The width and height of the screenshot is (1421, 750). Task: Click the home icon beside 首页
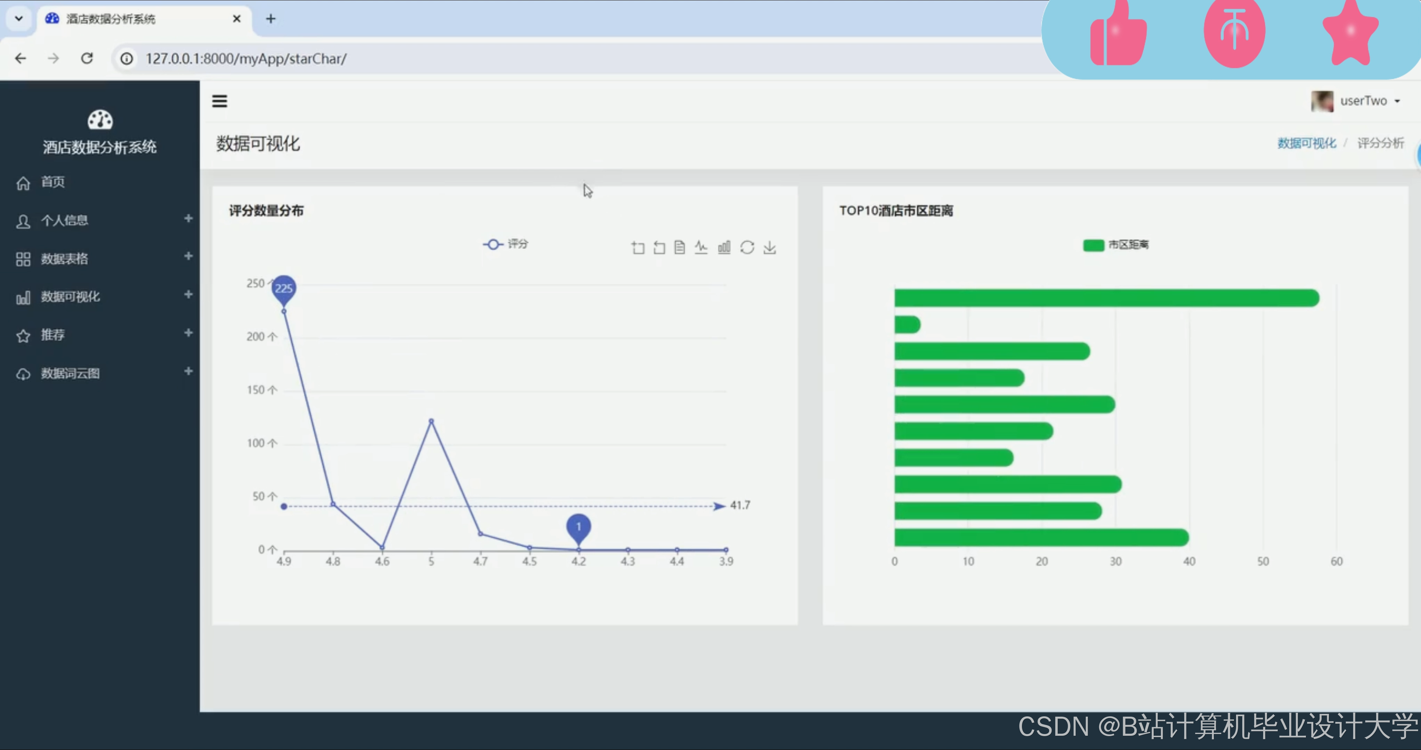click(23, 183)
